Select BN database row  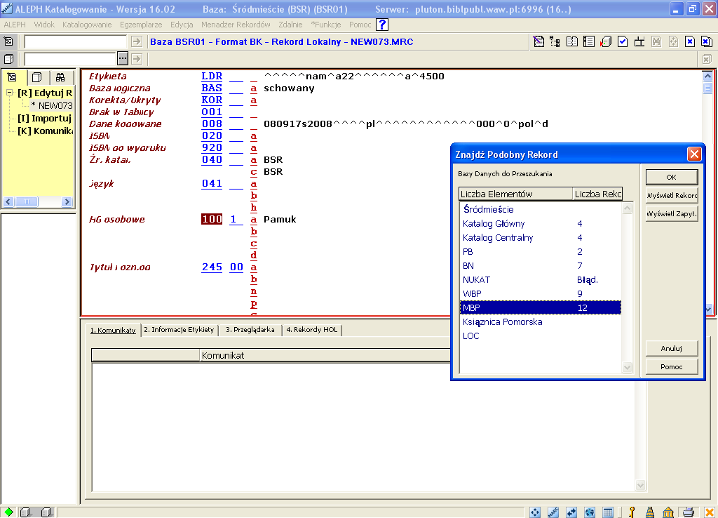tap(541, 266)
